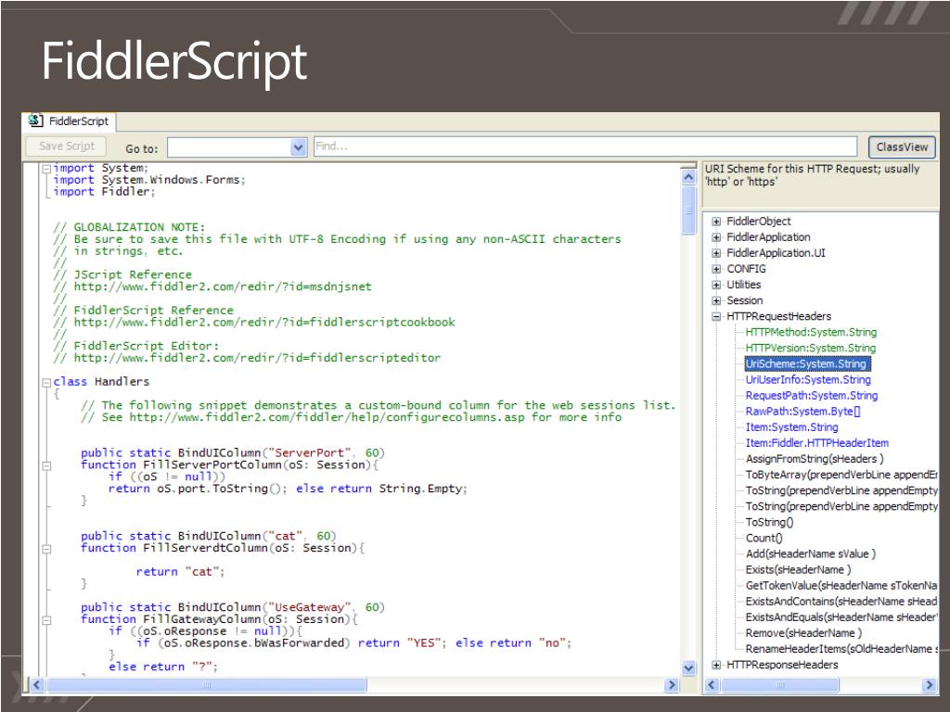Expand the HTTPResponseHeaders node
Viewport: 950px width, 712px height.
click(716, 665)
